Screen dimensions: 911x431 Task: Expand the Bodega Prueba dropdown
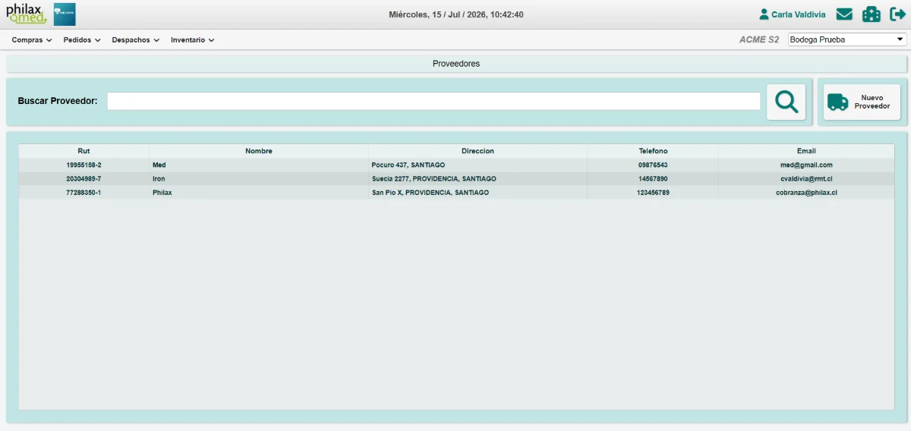point(847,39)
